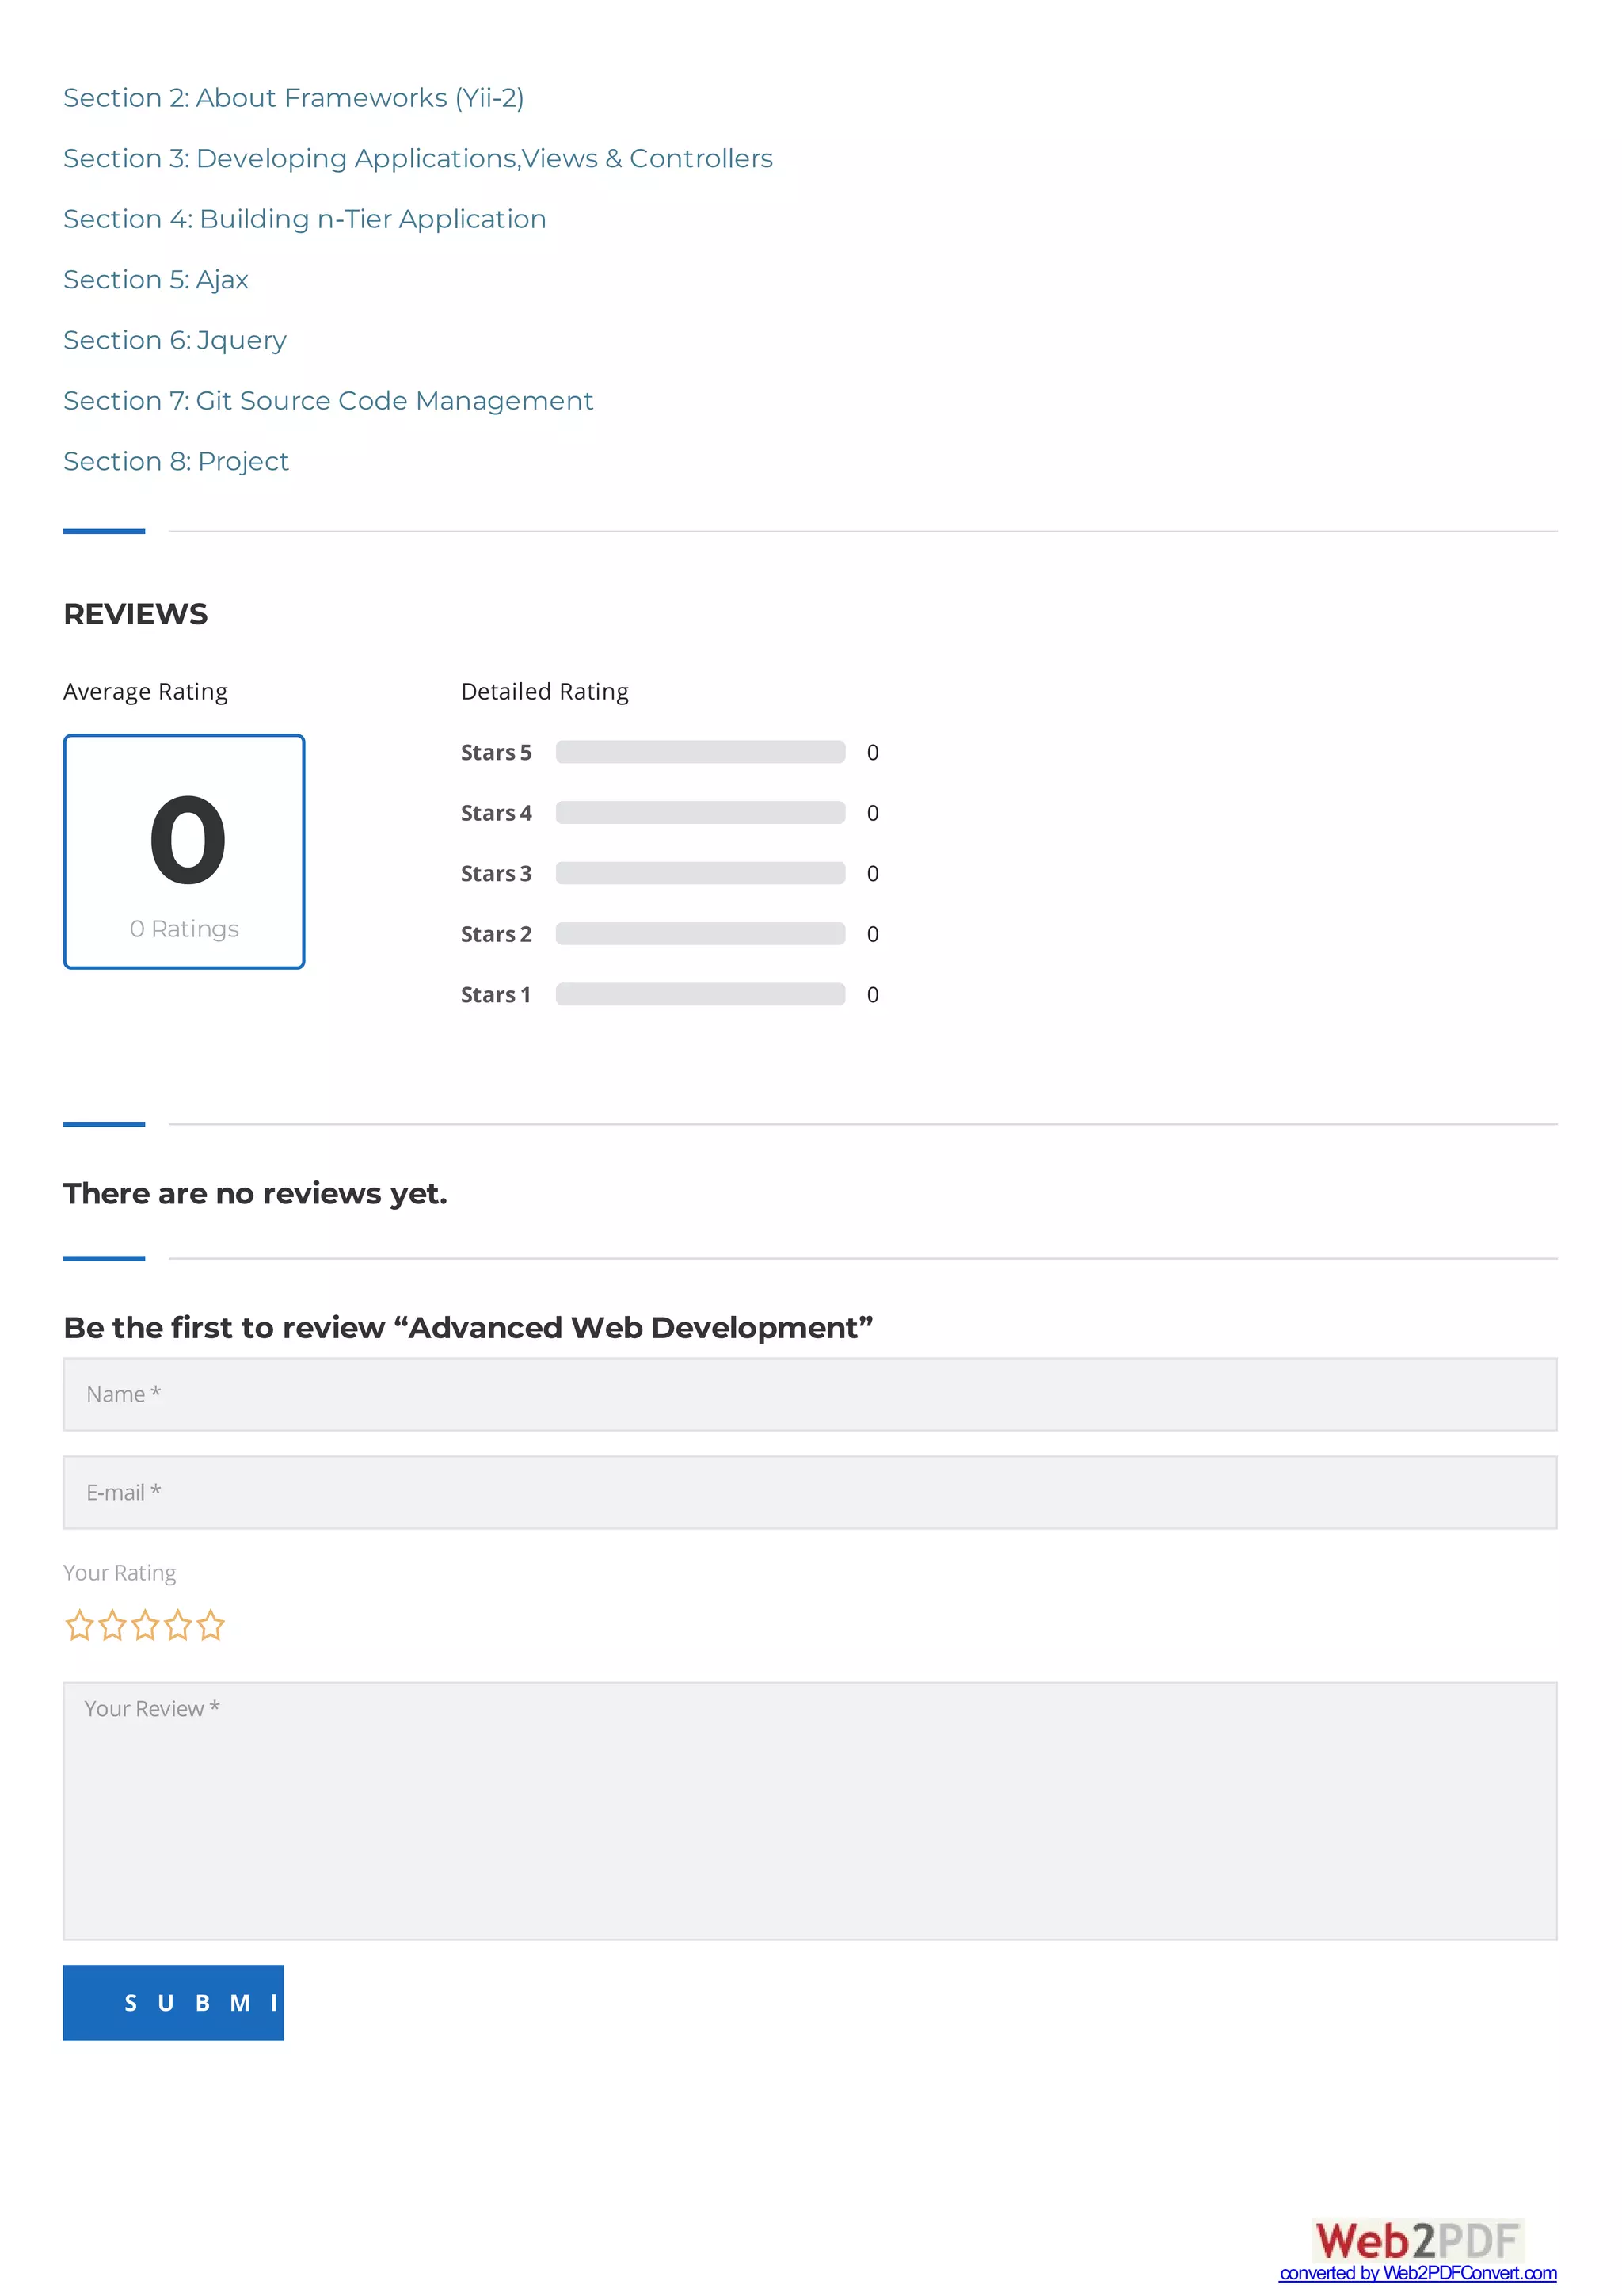Click the Web2PDF logo
The width and height of the screenshot is (1622, 2296).
[x=1417, y=2240]
